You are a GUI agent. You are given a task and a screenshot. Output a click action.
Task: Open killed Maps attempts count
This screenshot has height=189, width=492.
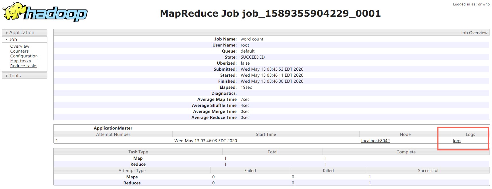point(293,177)
